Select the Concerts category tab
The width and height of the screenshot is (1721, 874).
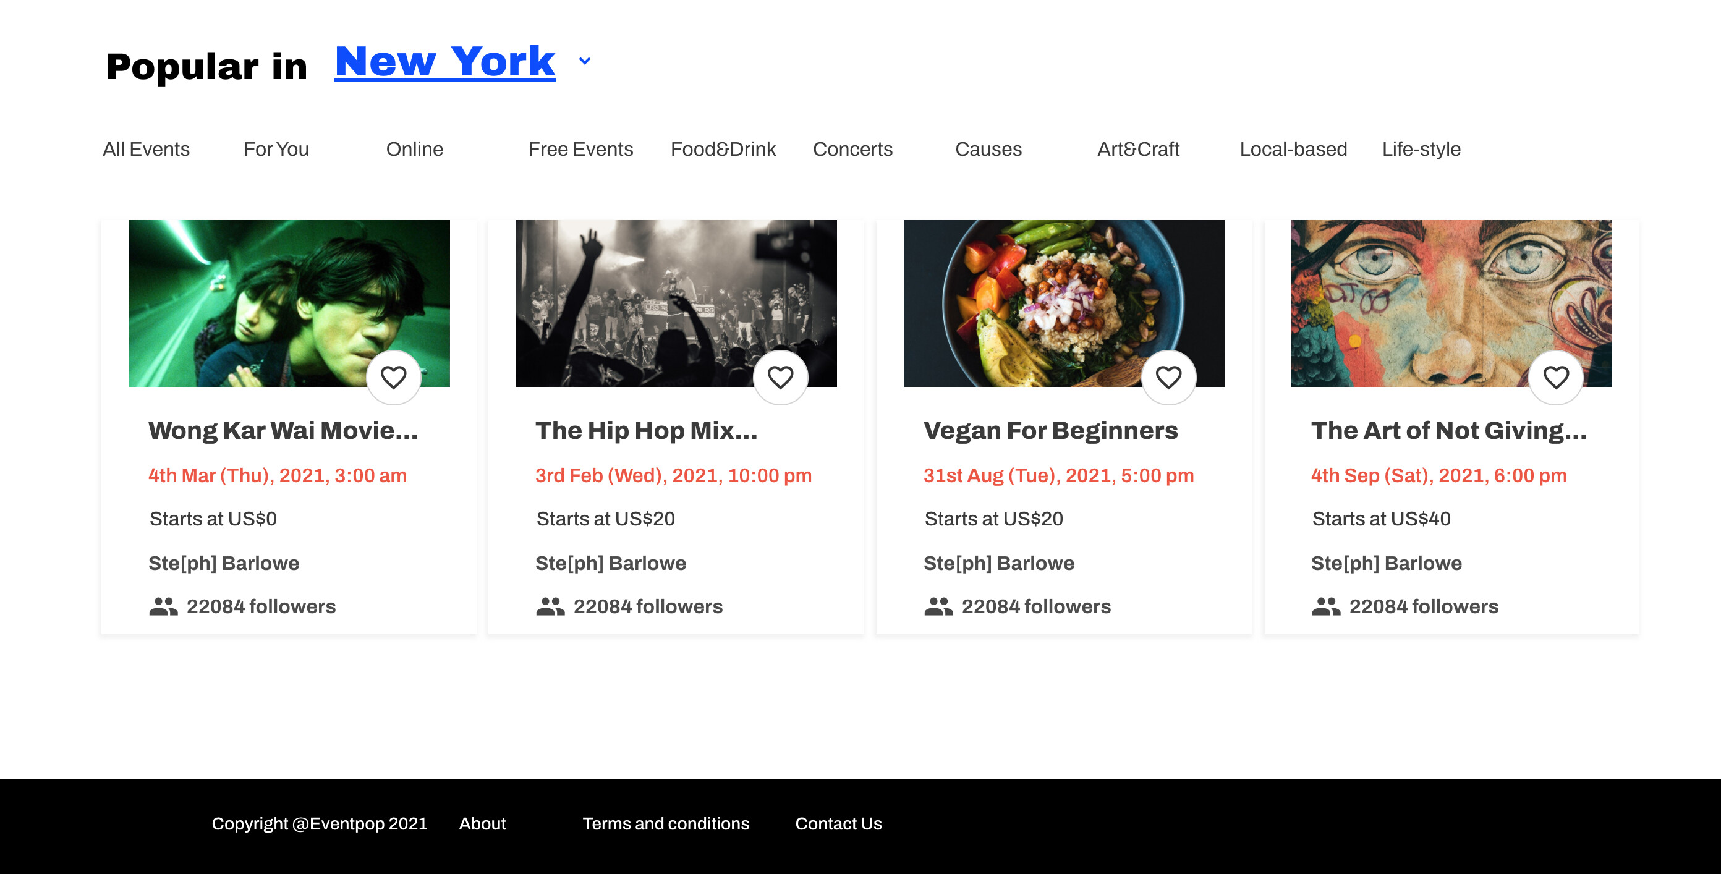coord(852,149)
